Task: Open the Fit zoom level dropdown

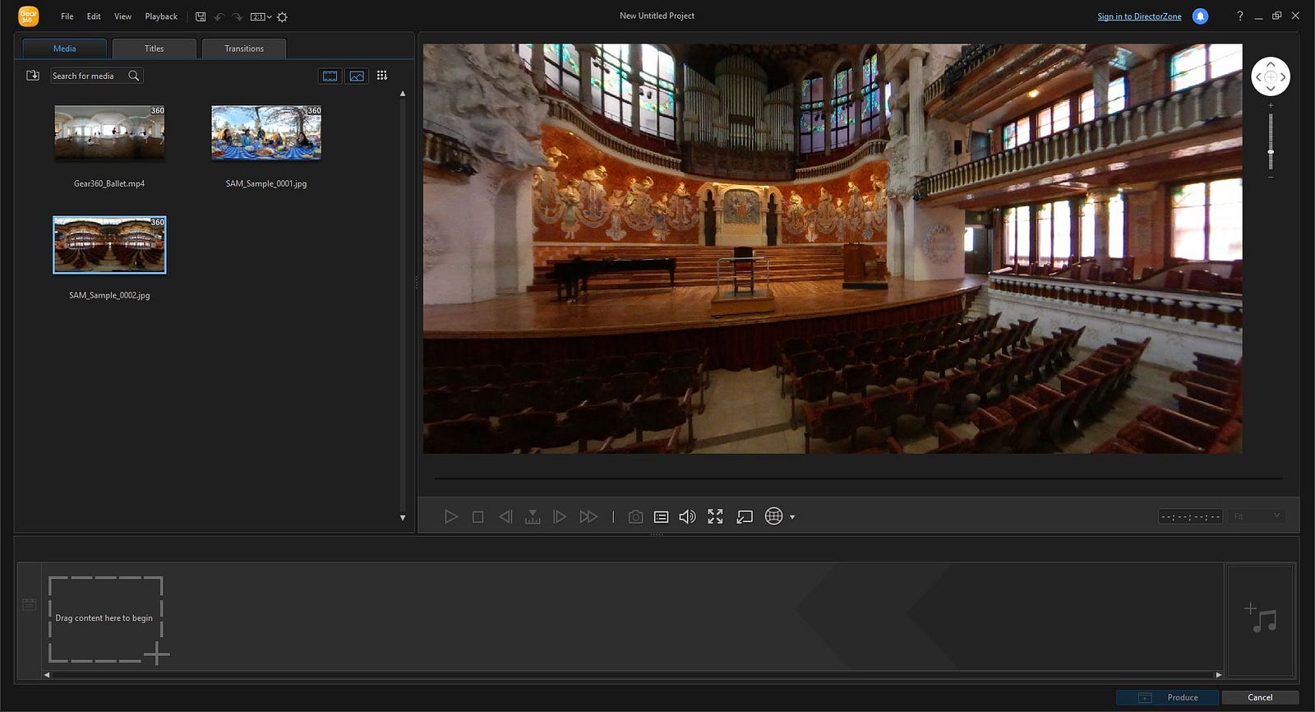Action: pos(1257,516)
